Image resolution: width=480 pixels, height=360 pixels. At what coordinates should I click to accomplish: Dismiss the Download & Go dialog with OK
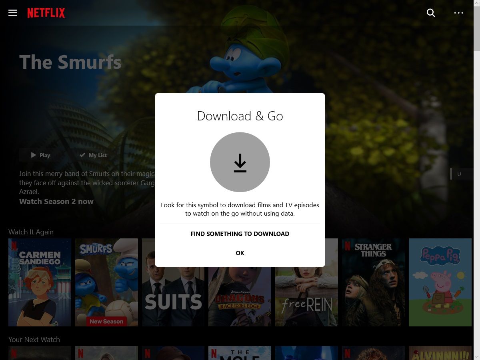pos(240,253)
